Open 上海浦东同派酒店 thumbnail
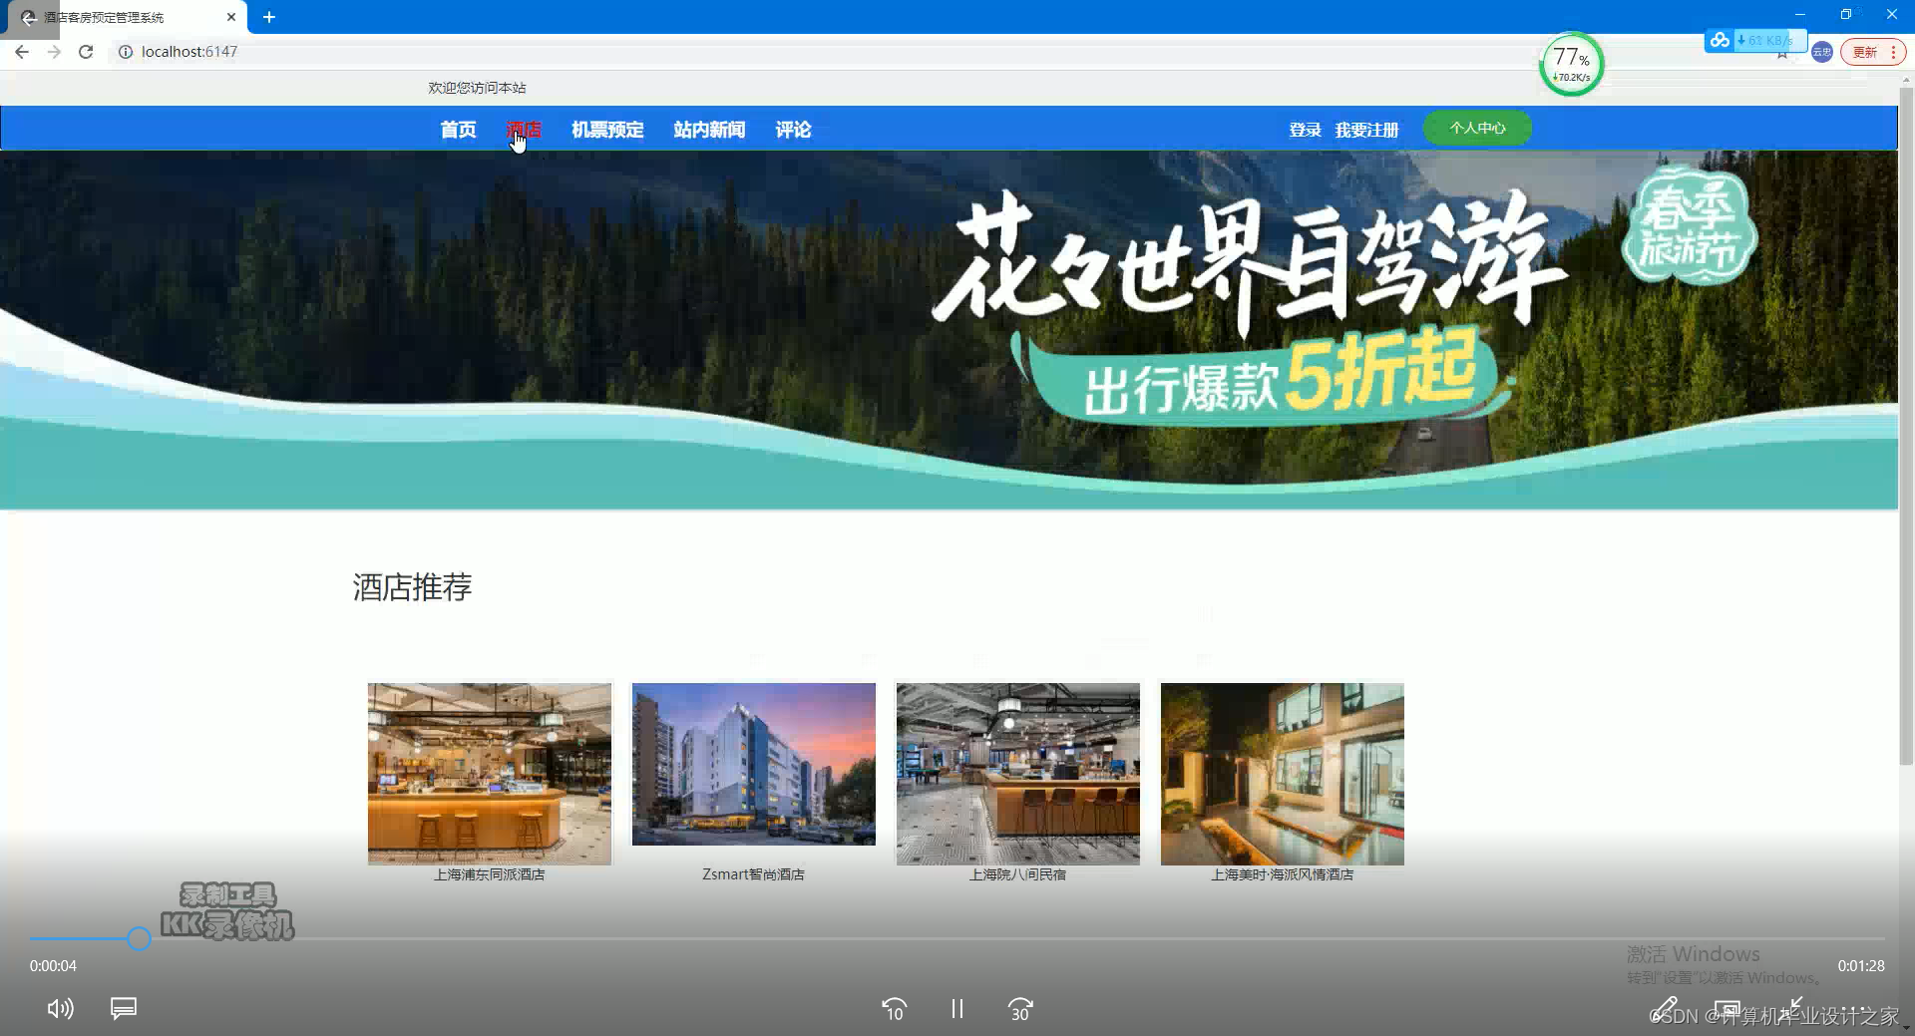 coord(490,774)
